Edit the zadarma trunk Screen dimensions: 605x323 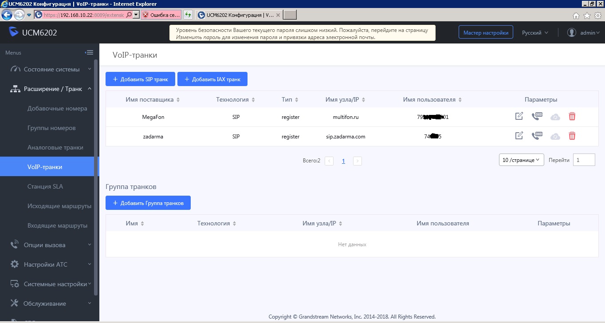click(519, 136)
